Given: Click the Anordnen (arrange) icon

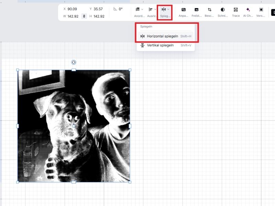Looking at the screenshot, I should click(138, 9).
